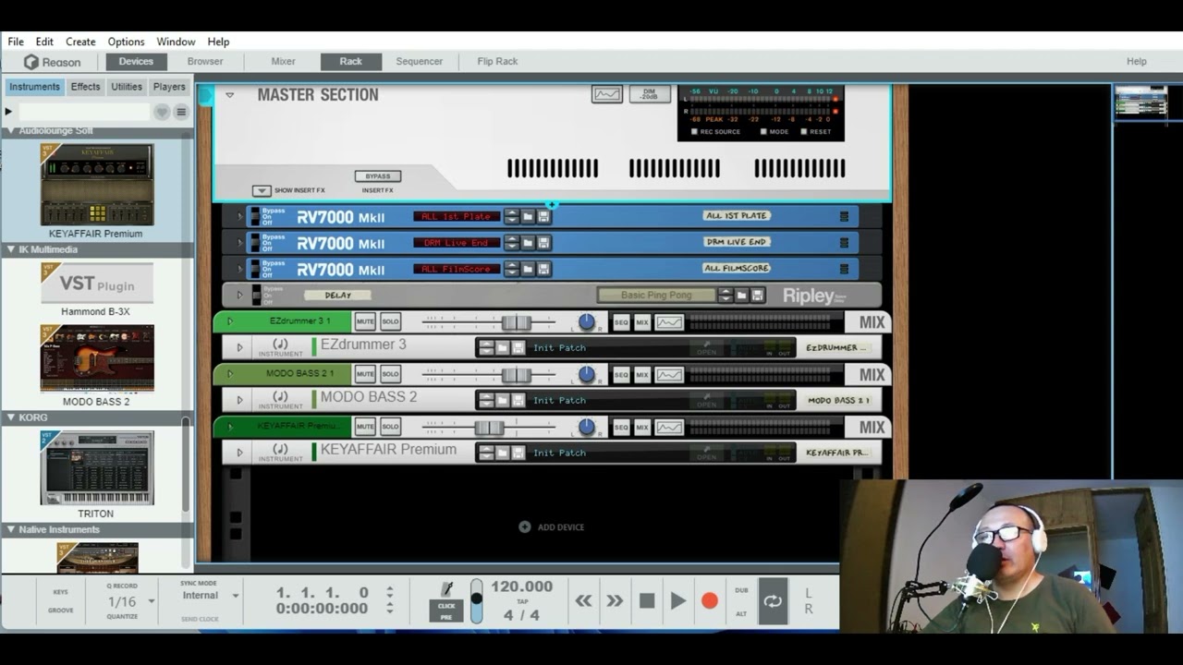Jump to sequencer with KEYAFFAIR SEQ button
The width and height of the screenshot is (1183, 665).
pyautogui.click(x=621, y=428)
